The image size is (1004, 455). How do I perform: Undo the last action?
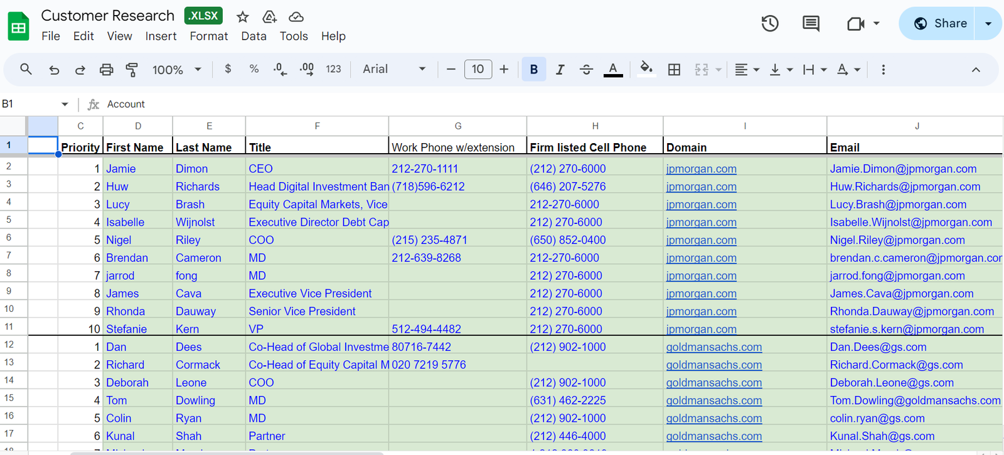54,69
